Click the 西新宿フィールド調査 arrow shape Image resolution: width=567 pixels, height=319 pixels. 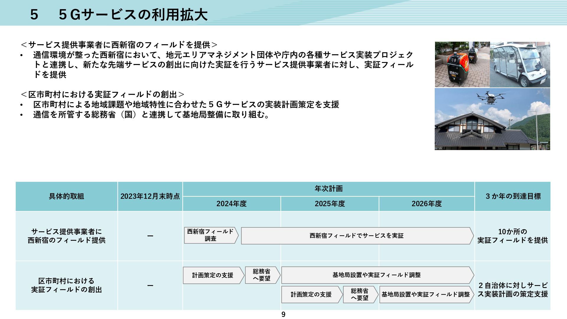tap(211, 235)
